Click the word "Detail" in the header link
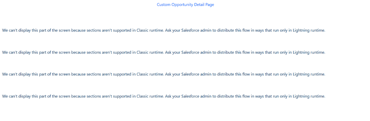Screen dimensions: 370x121 (200, 5)
